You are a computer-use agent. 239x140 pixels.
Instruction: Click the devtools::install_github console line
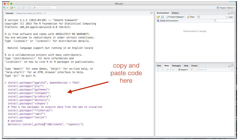click(x=45, y=124)
